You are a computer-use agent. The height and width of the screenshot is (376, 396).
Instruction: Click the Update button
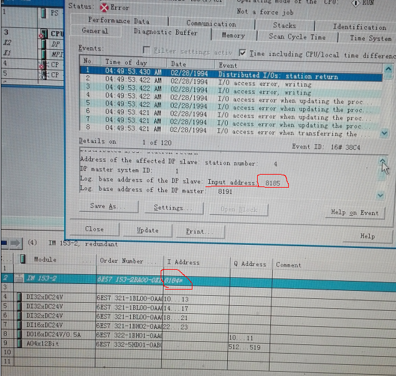click(x=148, y=231)
